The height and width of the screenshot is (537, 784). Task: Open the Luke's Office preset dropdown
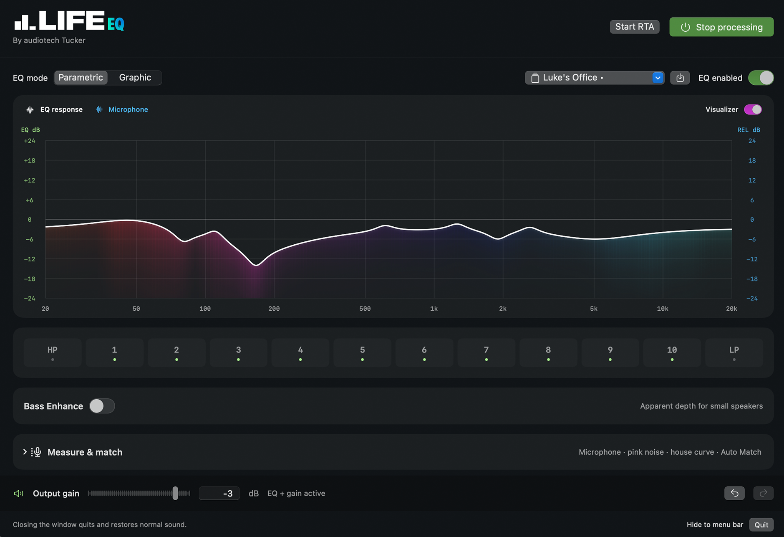point(595,78)
